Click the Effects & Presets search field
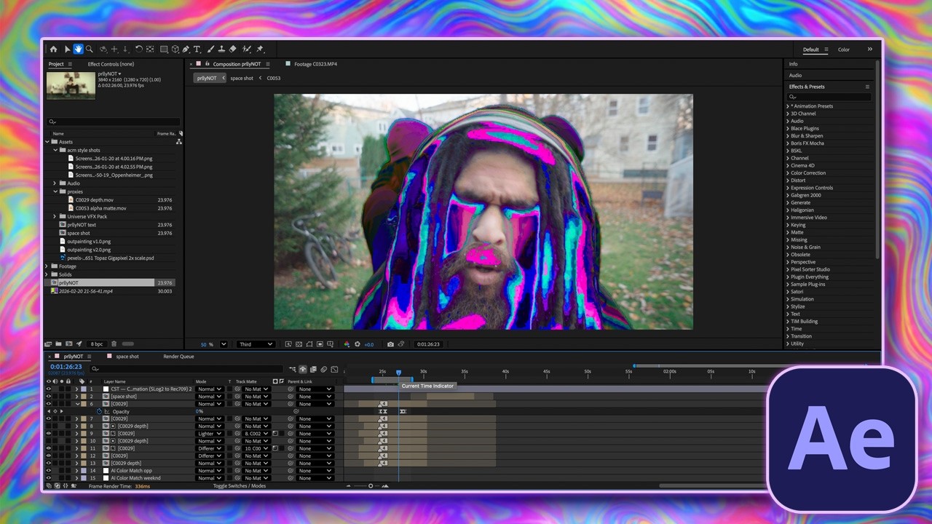Viewport: 932px width, 524px height. [x=829, y=97]
